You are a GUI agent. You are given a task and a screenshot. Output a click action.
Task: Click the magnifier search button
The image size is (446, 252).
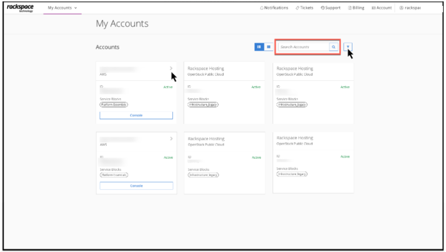333,47
